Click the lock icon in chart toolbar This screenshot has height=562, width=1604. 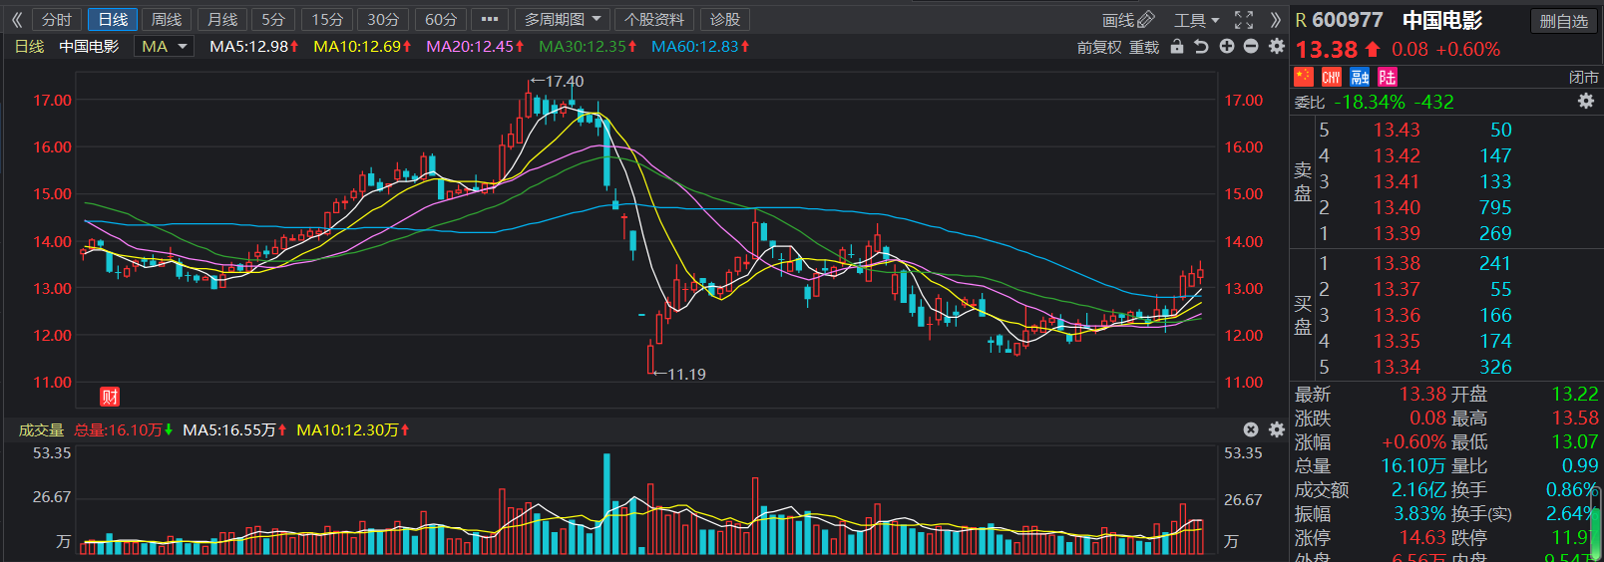1177,47
